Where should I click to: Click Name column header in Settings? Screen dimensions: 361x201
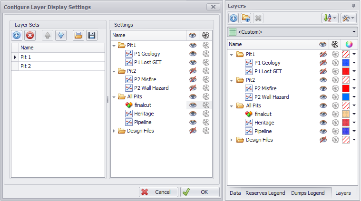148,35
